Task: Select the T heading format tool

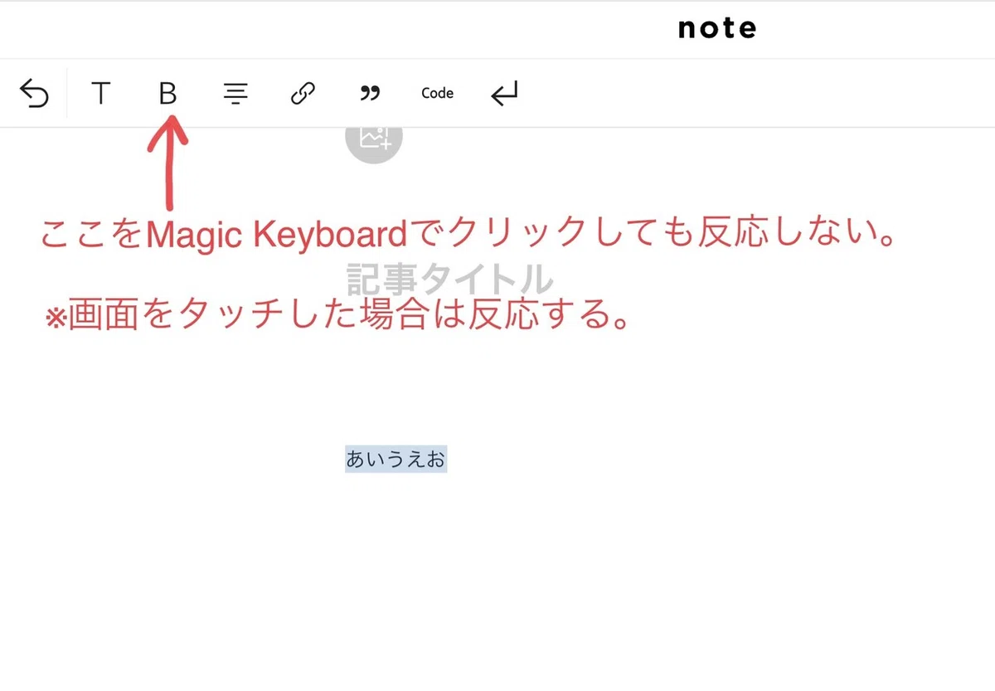Action: pos(100,94)
